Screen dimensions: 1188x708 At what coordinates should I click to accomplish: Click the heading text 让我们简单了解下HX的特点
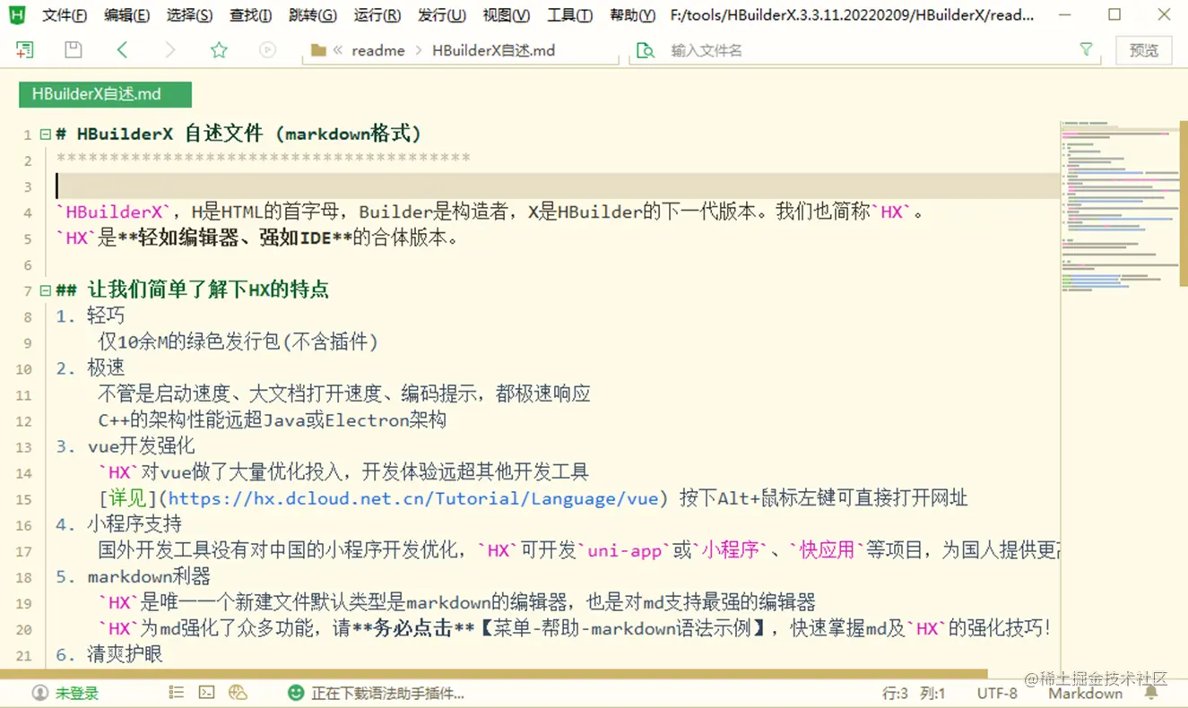[x=208, y=290]
